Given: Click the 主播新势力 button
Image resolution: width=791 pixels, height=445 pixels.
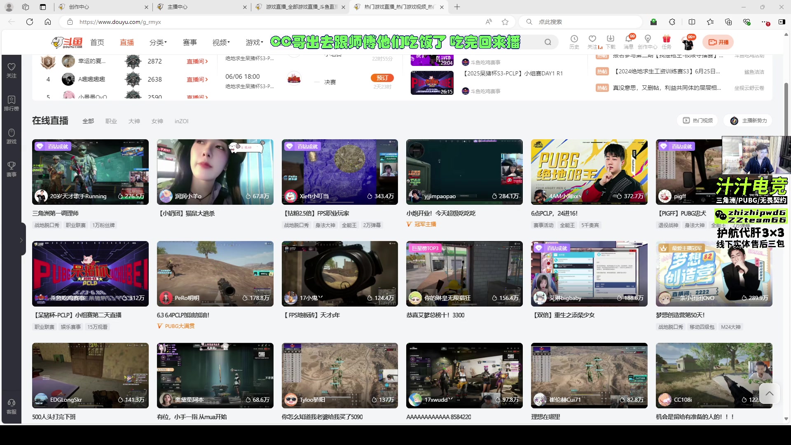Looking at the screenshot, I should pyautogui.click(x=748, y=120).
